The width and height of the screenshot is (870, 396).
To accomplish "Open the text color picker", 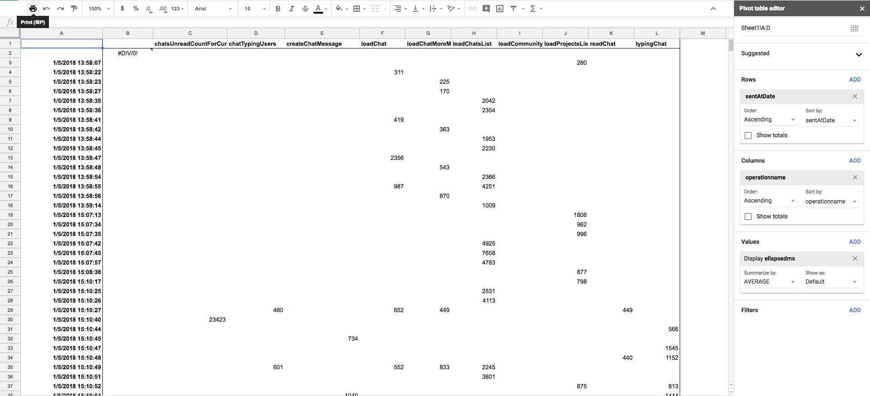I will pyautogui.click(x=320, y=9).
